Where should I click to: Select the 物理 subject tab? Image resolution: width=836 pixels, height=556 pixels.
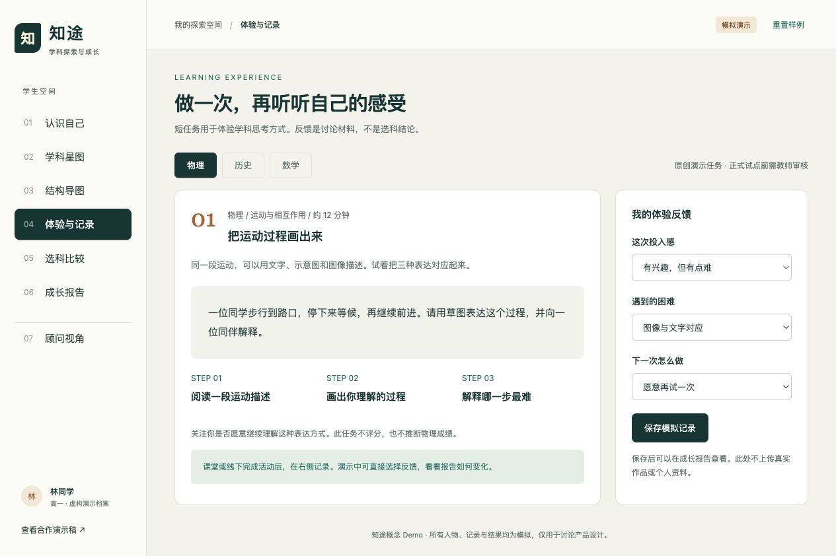(196, 165)
